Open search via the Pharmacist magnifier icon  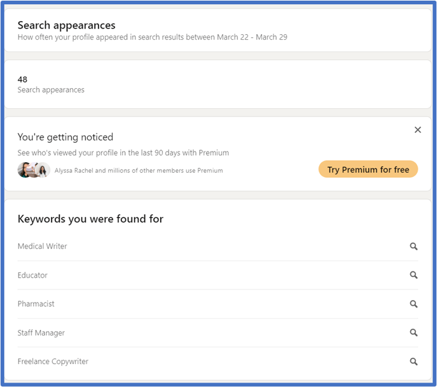click(413, 304)
